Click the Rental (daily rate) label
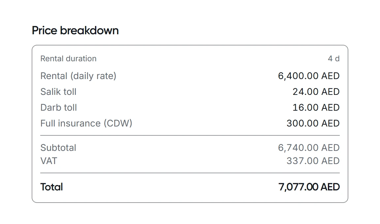380x224 pixels. click(78, 76)
